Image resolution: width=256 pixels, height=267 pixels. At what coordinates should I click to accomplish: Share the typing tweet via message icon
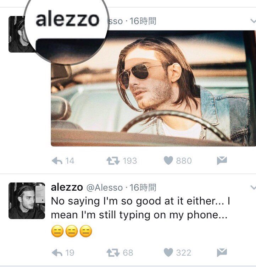coord(222,252)
